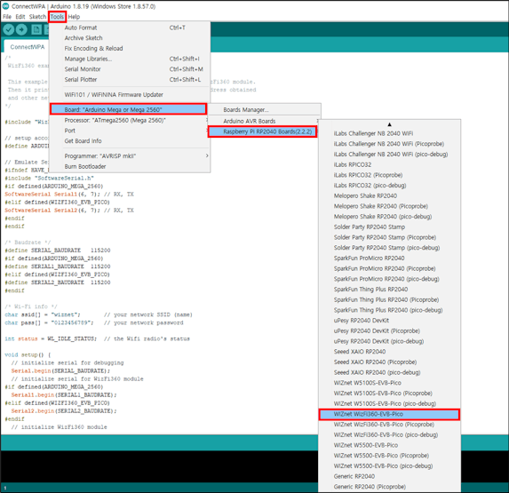This screenshot has height=493, width=509.
Task: Choose Archive Sketch menu entry
Action: [x=130, y=38]
